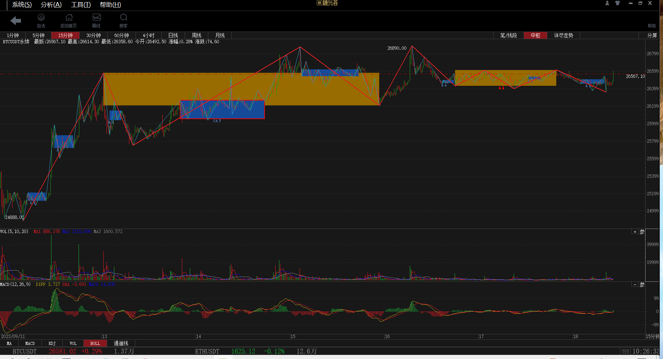Open the 搜索 search icon
663x359 pixels.
click(x=124, y=21)
